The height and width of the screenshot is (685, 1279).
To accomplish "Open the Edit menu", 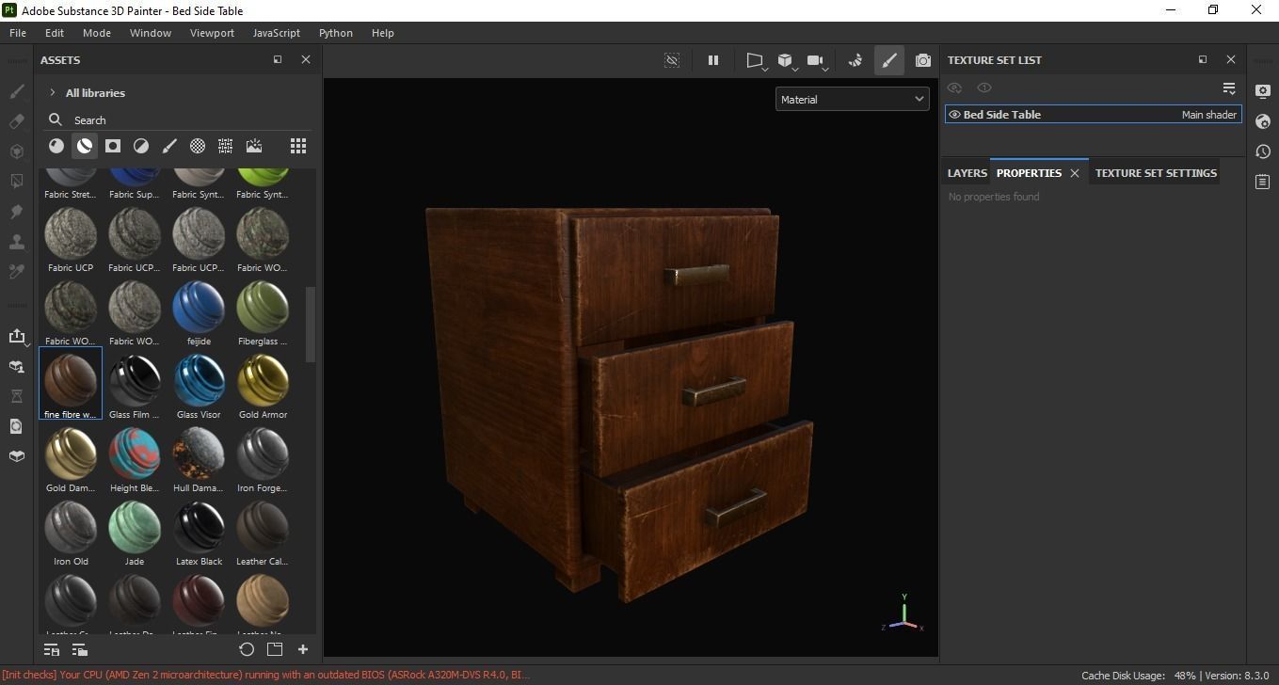I will tap(55, 32).
